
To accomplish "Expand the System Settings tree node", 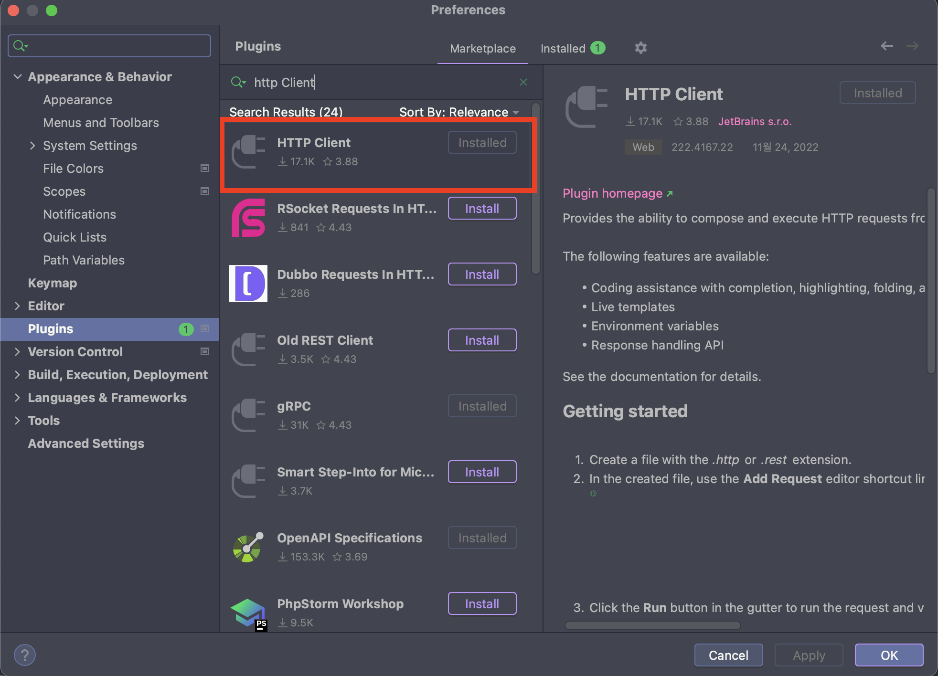I will pos(32,146).
